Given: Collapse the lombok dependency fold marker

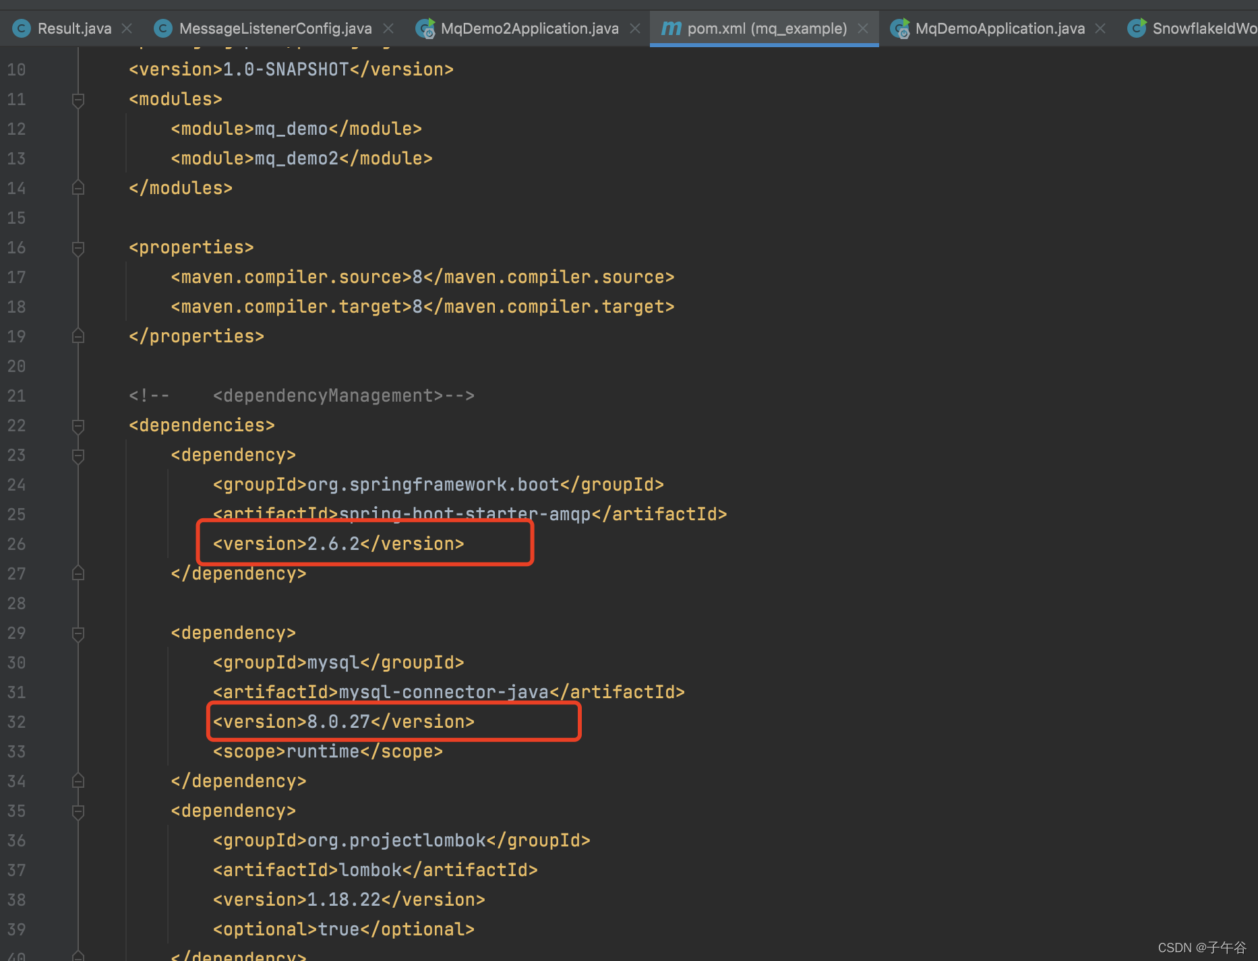Looking at the screenshot, I should [78, 811].
